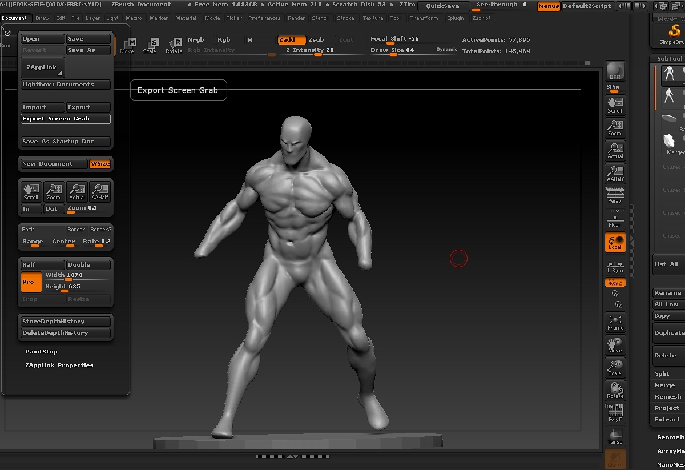Adjust document Width slider

[x=77, y=276]
